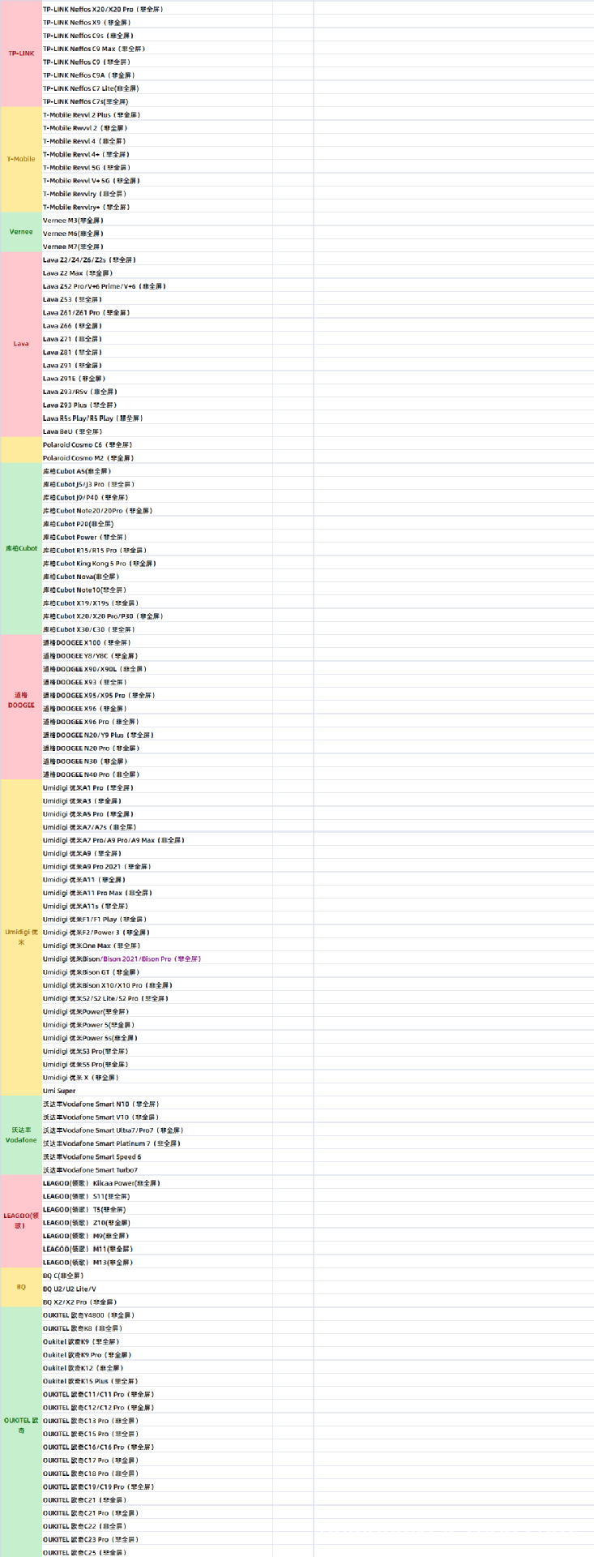
Task: Click the T-Mobile Revvl V+ 5G cell
Action: 157,181
